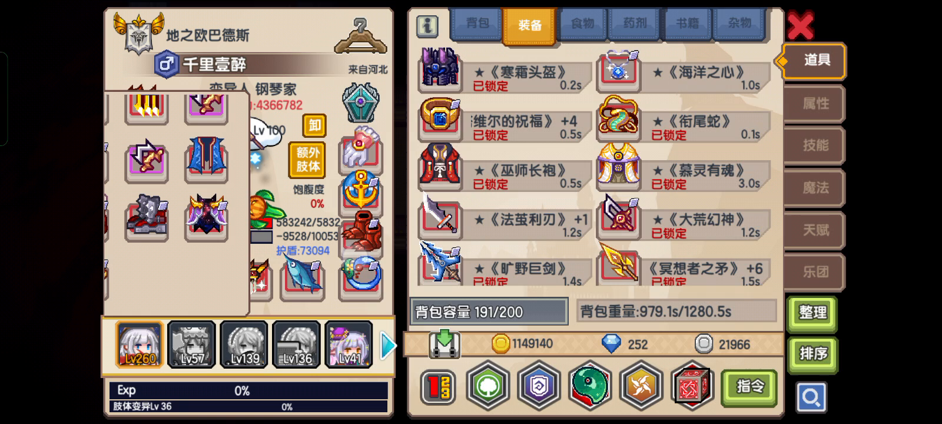Expand party list with cyan arrow
This screenshot has width=942, height=424.
(x=387, y=346)
